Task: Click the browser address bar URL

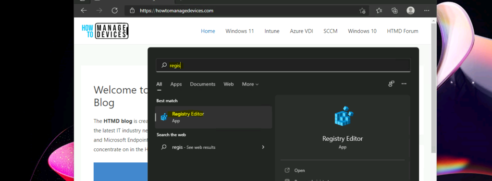Action: point(176,11)
